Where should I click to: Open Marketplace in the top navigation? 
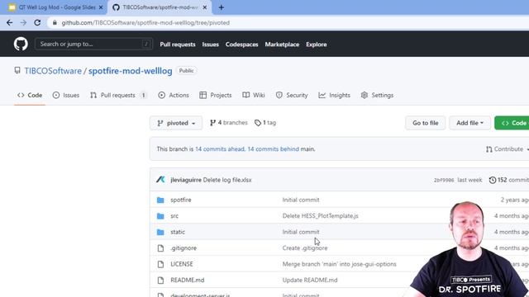coord(282,45)
